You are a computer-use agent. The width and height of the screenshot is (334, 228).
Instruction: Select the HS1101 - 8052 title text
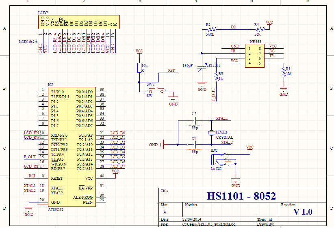pos(241,196)
